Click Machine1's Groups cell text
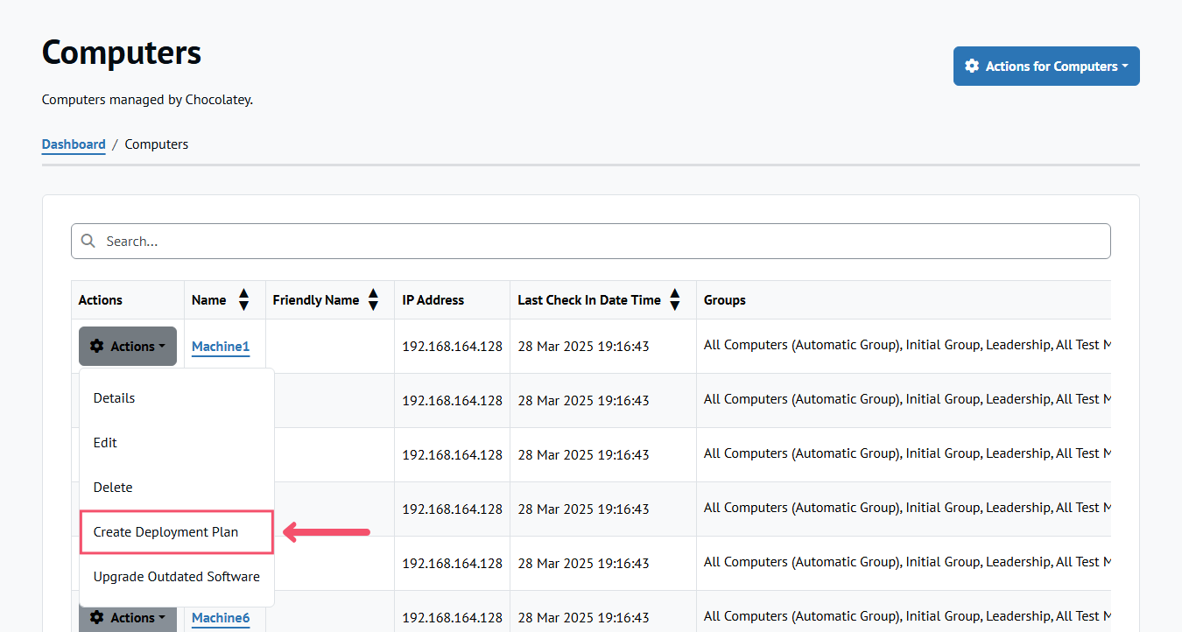This screenshot has height=632, width=1182. pos(907,346)
